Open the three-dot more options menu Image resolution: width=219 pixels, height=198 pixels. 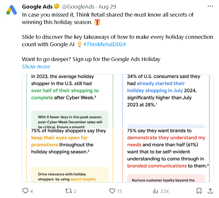click(210, 7)
